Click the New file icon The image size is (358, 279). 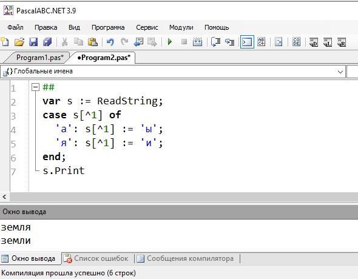point(5,42)
